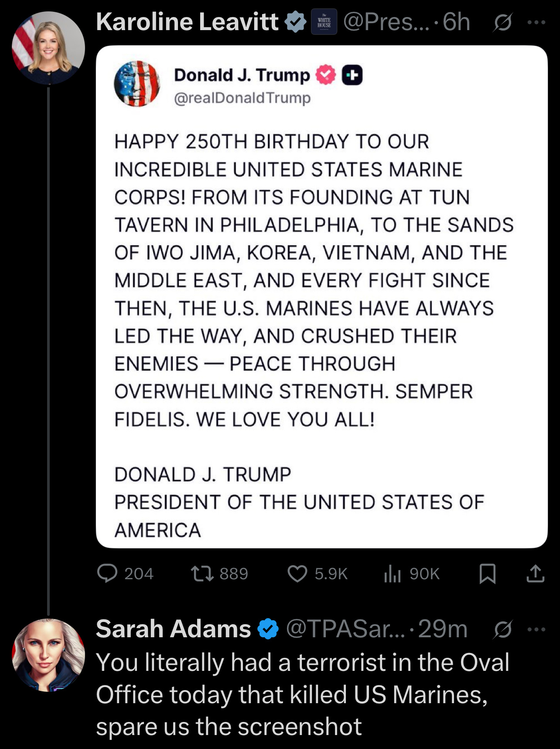Bookmark Karoline Leavitt's post

[487, 573]
